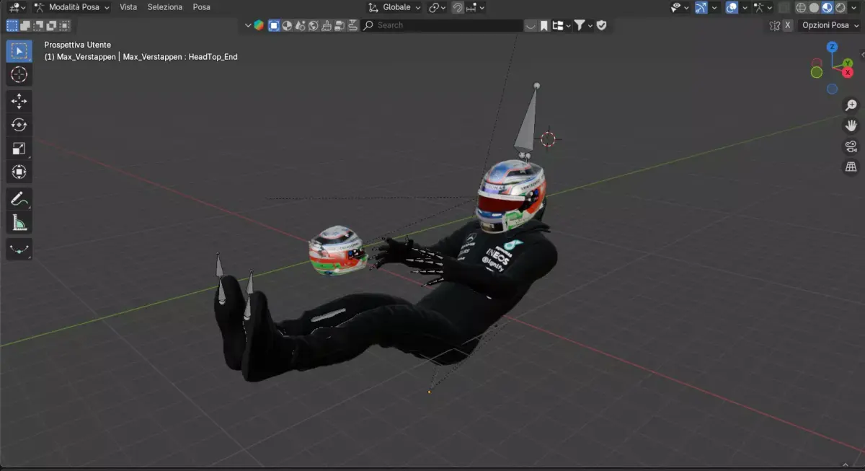
Task: Click the extend-selection mode icon
Action: (x=25, y=25)
